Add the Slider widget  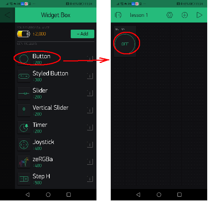coord(56,93)
